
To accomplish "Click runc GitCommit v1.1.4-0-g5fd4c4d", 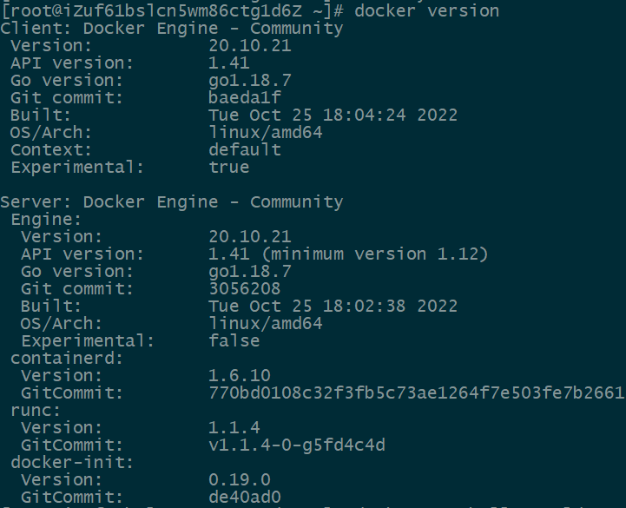I will pos(297,445).
